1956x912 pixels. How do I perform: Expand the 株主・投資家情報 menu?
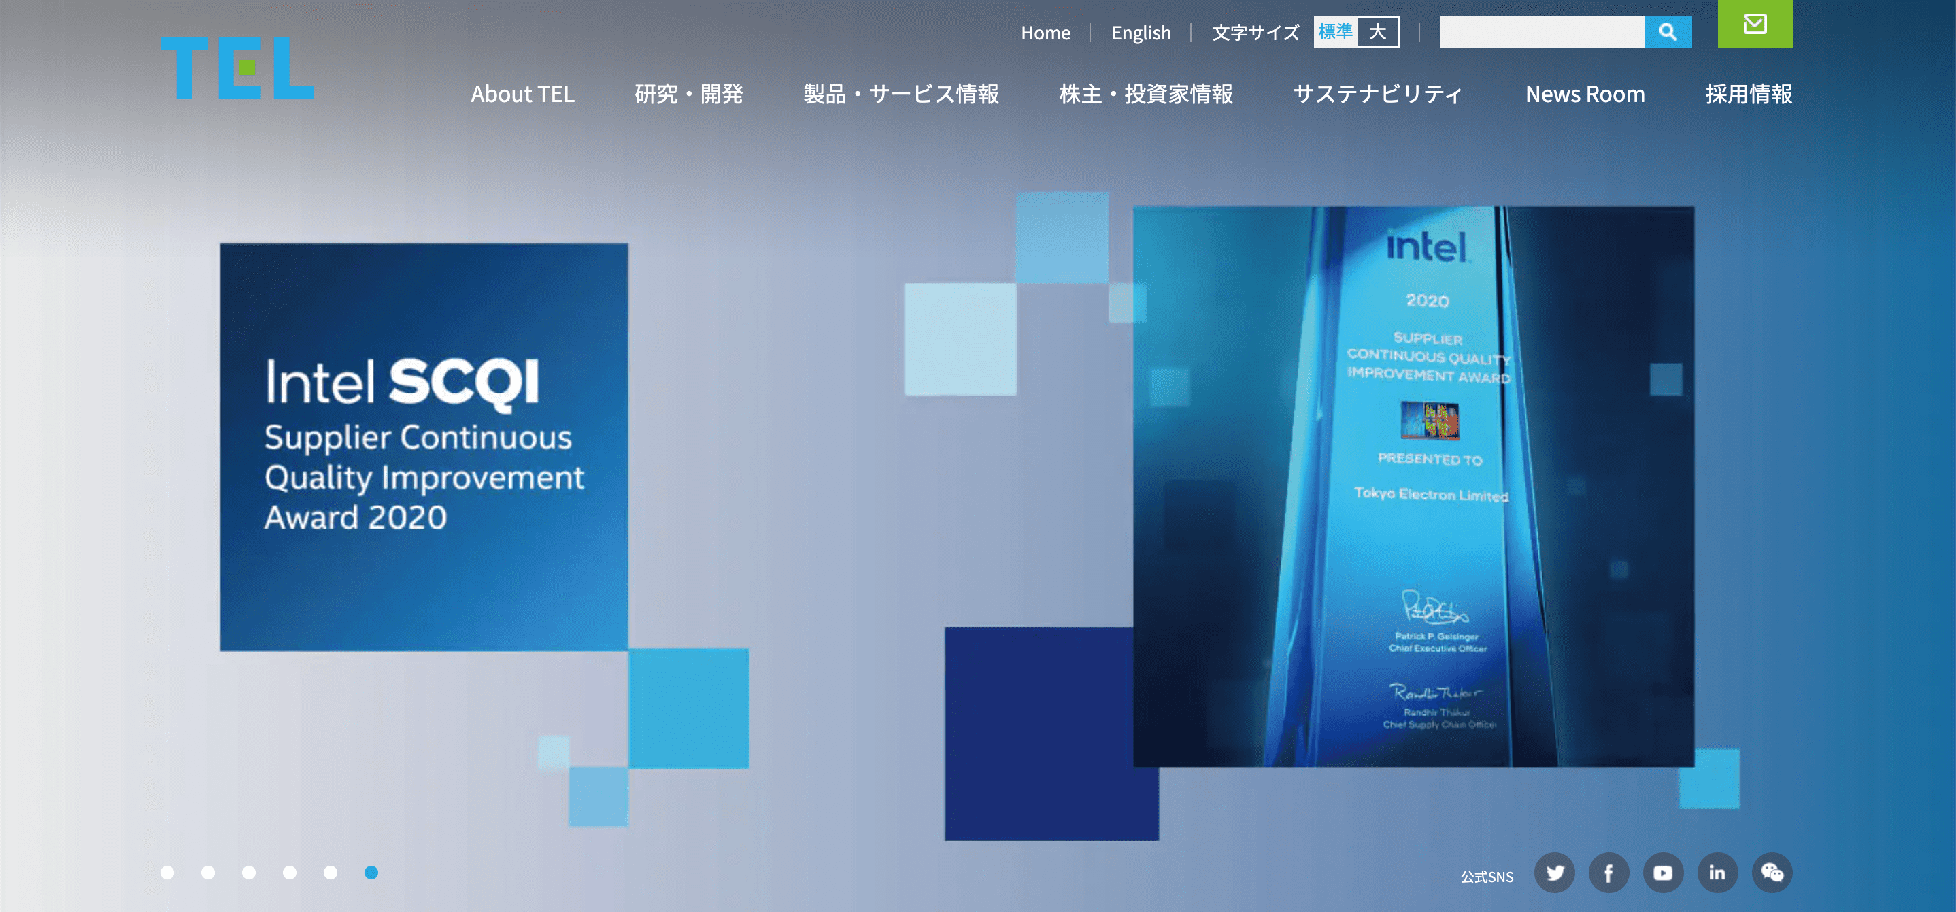click(x=1146, y=94)
